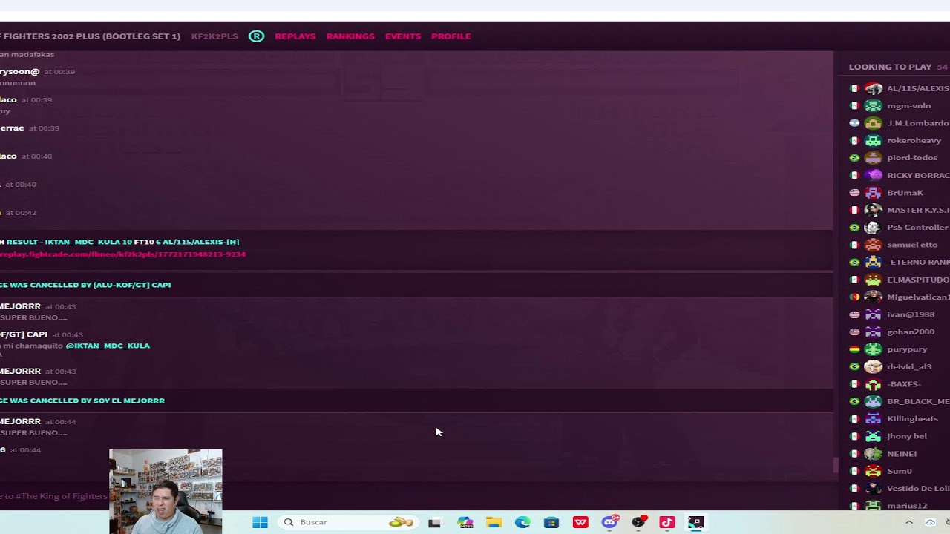Click NEINEI's avatar picture
The image size is (950, 534).
point(874,454)
